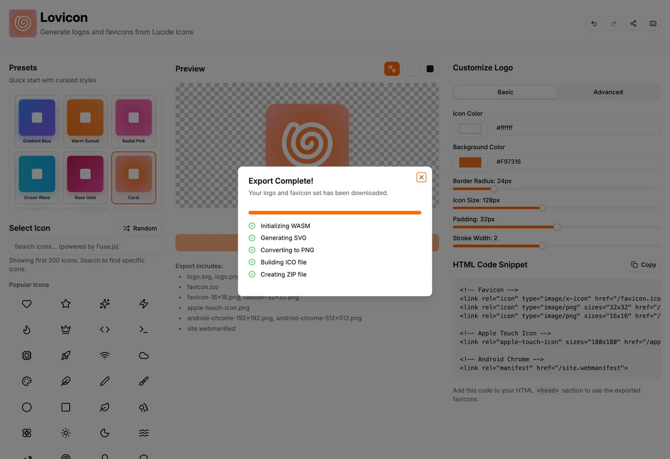Edit the #ffffff icon color field
This screenshot has width=670, height=459.
pos(576,128)
